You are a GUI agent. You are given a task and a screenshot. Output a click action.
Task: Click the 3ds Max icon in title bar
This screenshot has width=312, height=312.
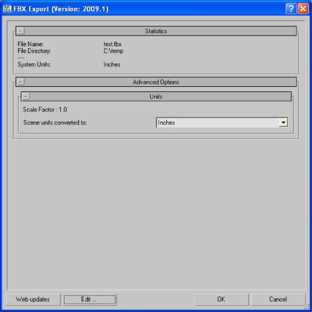[x=7, y=9]
